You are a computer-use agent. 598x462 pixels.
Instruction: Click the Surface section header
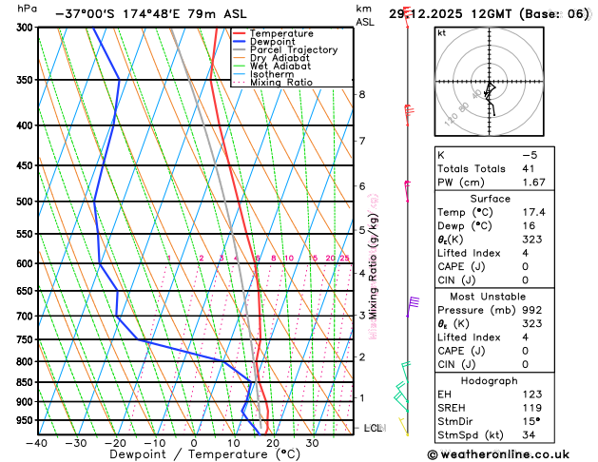click(490, 199)
